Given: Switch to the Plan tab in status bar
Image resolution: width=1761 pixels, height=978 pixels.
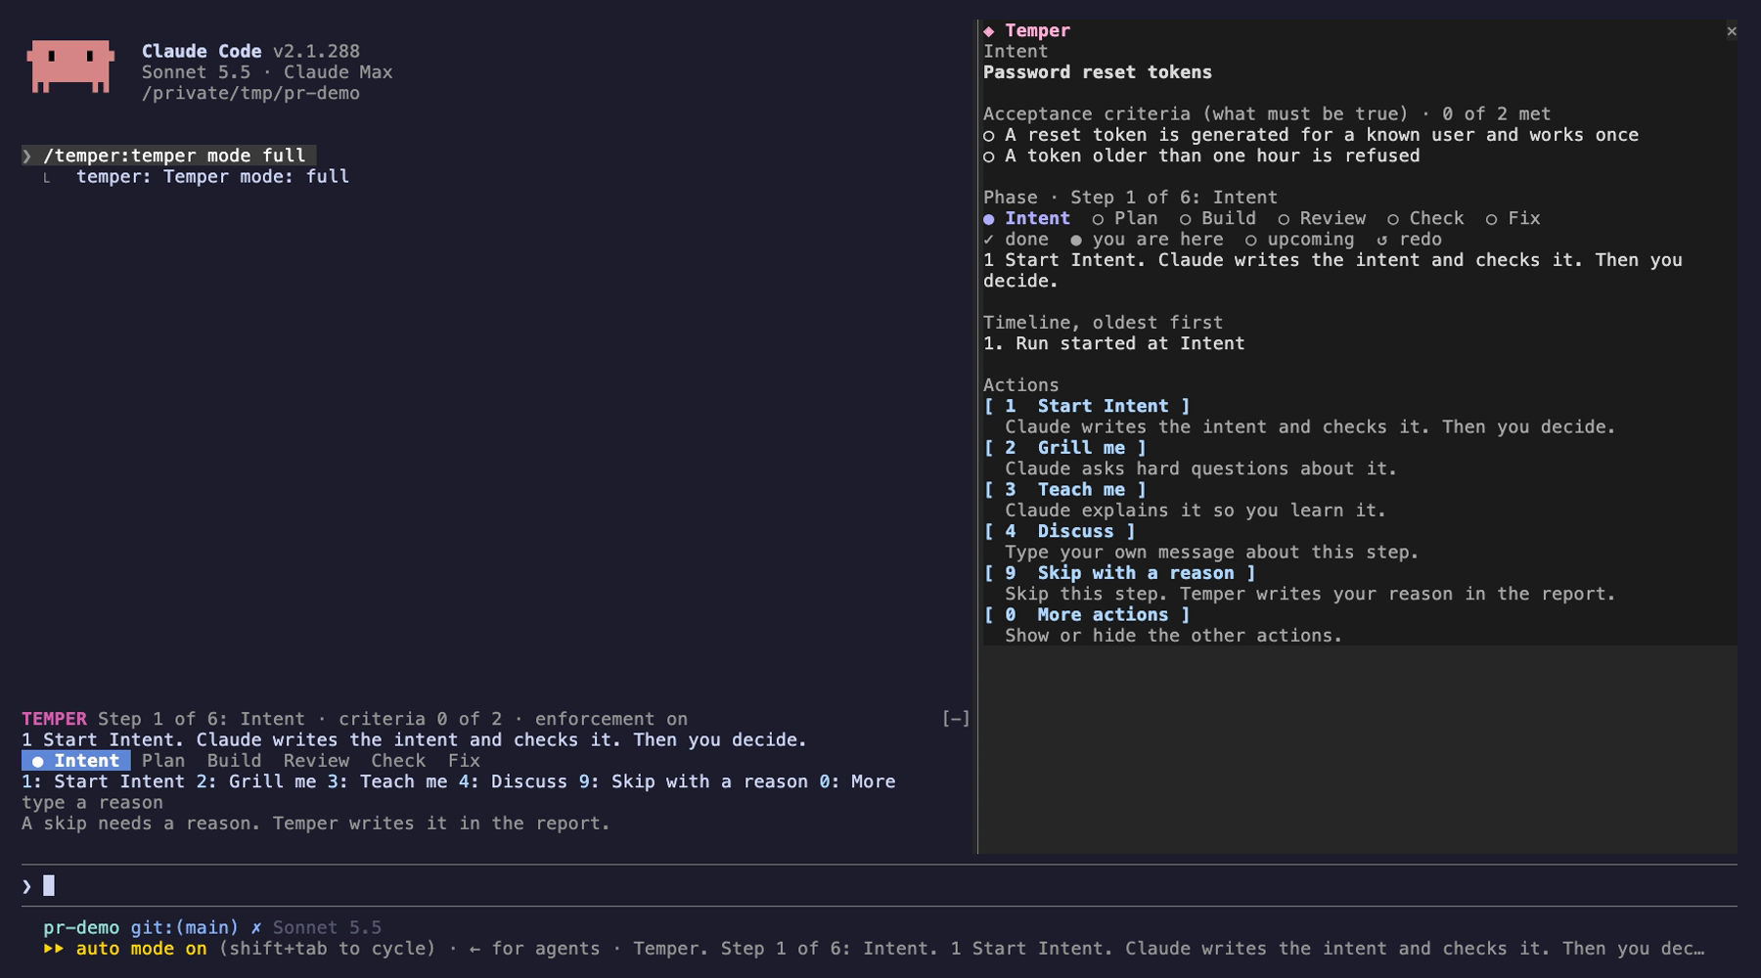Looking at the screenshot, I should [x=163, y=761].
